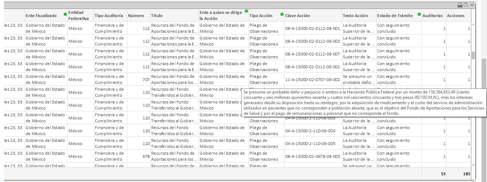Click Texto Acción cell in the 0707-06-002 row
The image size is (487, 182).
coord(359,80)
